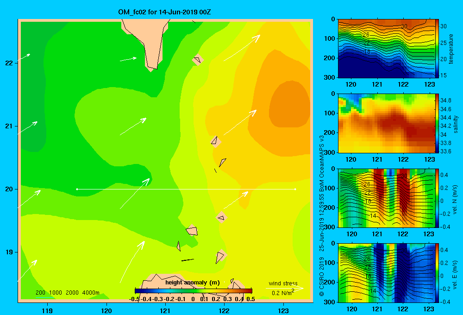Image resolution: width=463 pixels, height=315 pixels.
Task: Click the 'wind stress' legend label
Action: point(283,283)
